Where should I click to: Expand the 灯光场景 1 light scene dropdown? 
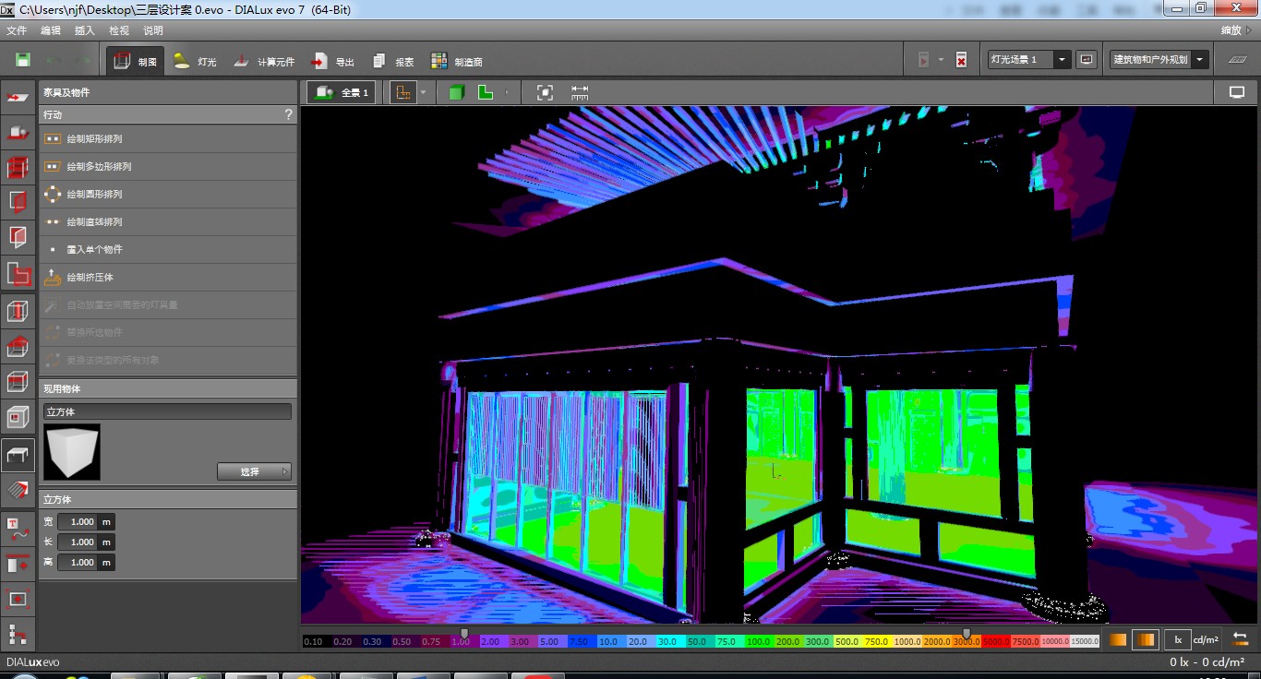1063,60
